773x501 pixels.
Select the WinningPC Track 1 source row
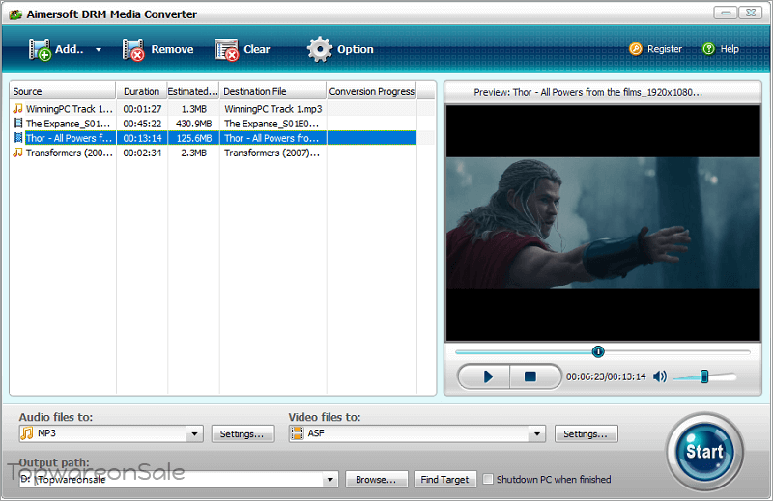(x=69, y=109)
